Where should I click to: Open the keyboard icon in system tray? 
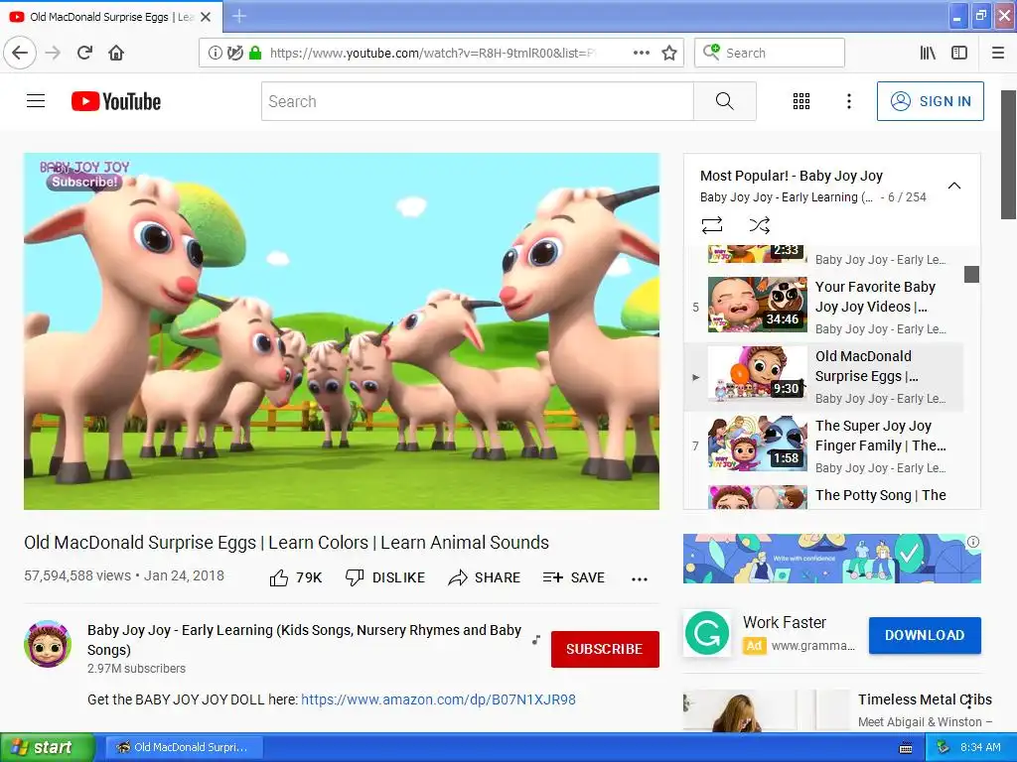pos(906,748)
